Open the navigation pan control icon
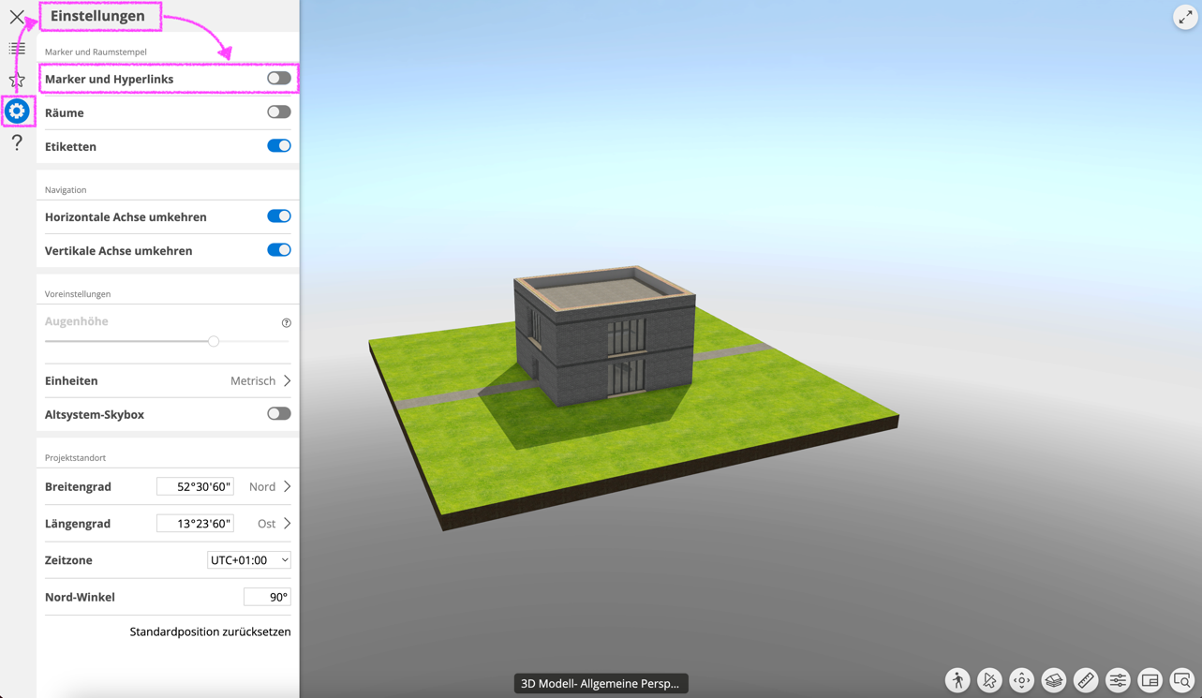The image size is (1202, 698). pyautogui.click(x=1021, y=680)
